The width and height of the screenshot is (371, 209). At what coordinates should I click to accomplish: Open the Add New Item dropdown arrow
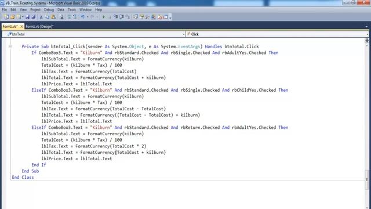click(23, 17)
